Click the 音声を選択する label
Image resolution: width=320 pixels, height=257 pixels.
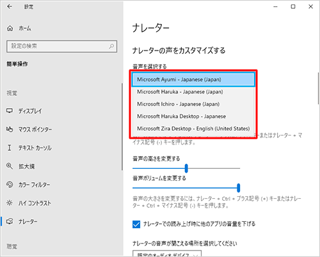150,66
